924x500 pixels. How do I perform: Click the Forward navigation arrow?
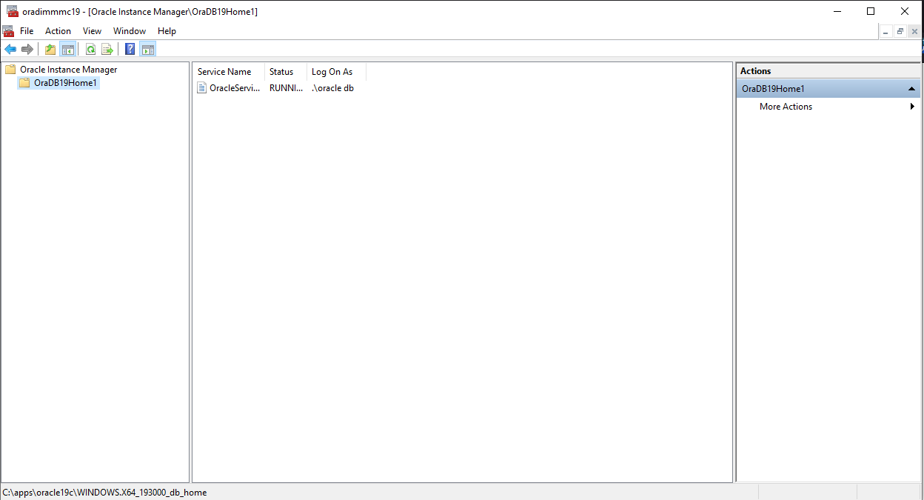27,49
